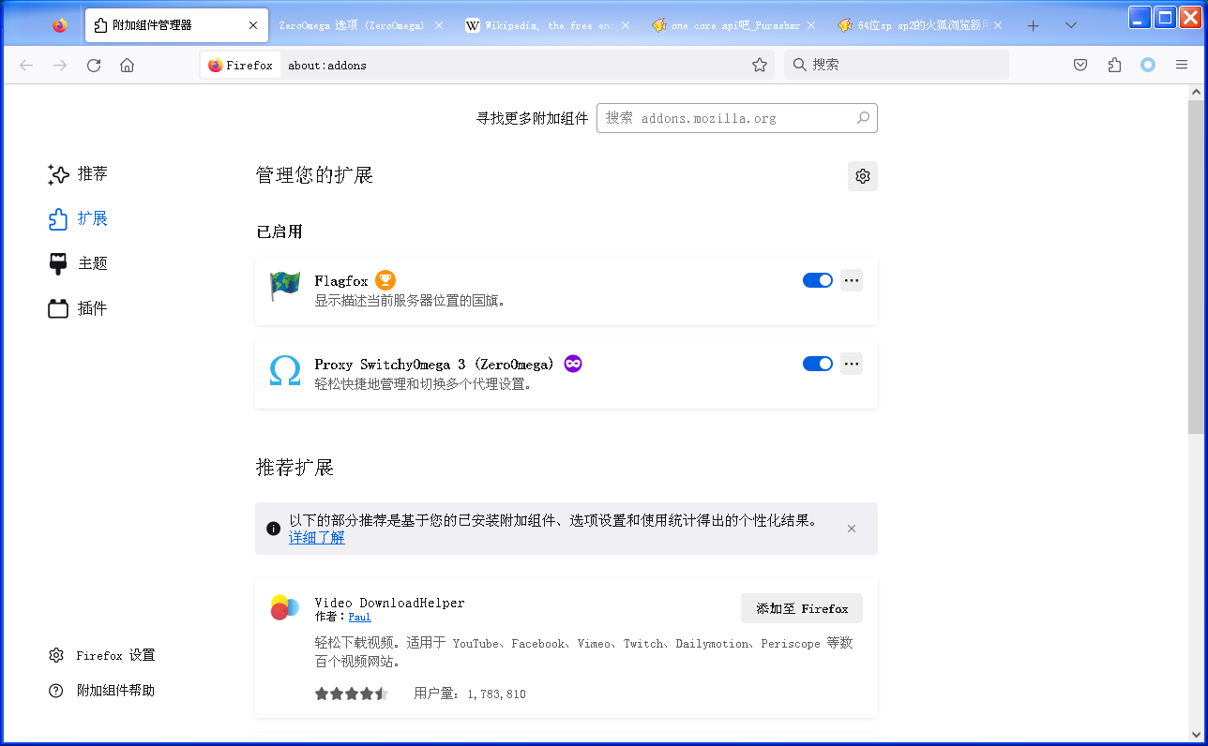The height and width of the screenshot is (746, 1208).
Task: Click the Flagfox extension name
Action: pos(341,280)
